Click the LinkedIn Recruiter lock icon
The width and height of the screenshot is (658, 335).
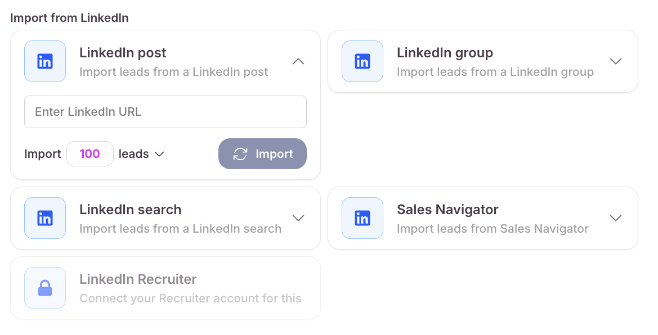coord(45,288)
